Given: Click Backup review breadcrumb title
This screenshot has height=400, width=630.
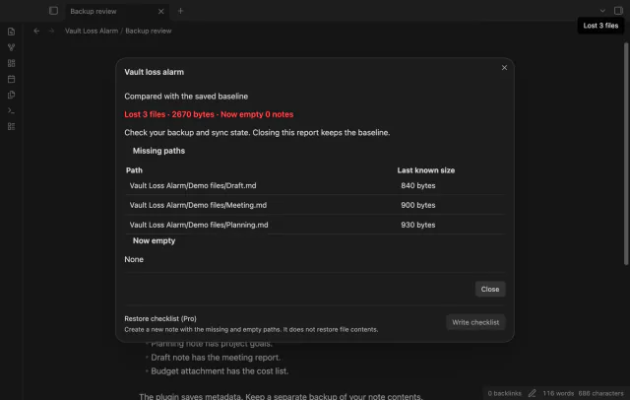Looking at the screenshot, I should pos(149,31).
